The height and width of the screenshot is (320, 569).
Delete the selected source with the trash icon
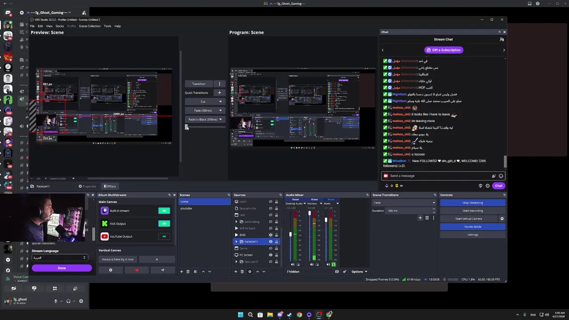pos(242,272)
